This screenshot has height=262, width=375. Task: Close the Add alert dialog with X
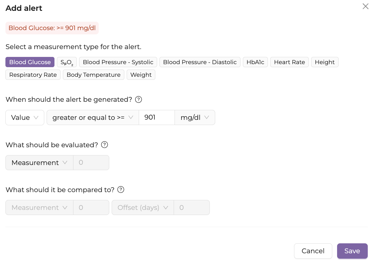pos(365,6)
